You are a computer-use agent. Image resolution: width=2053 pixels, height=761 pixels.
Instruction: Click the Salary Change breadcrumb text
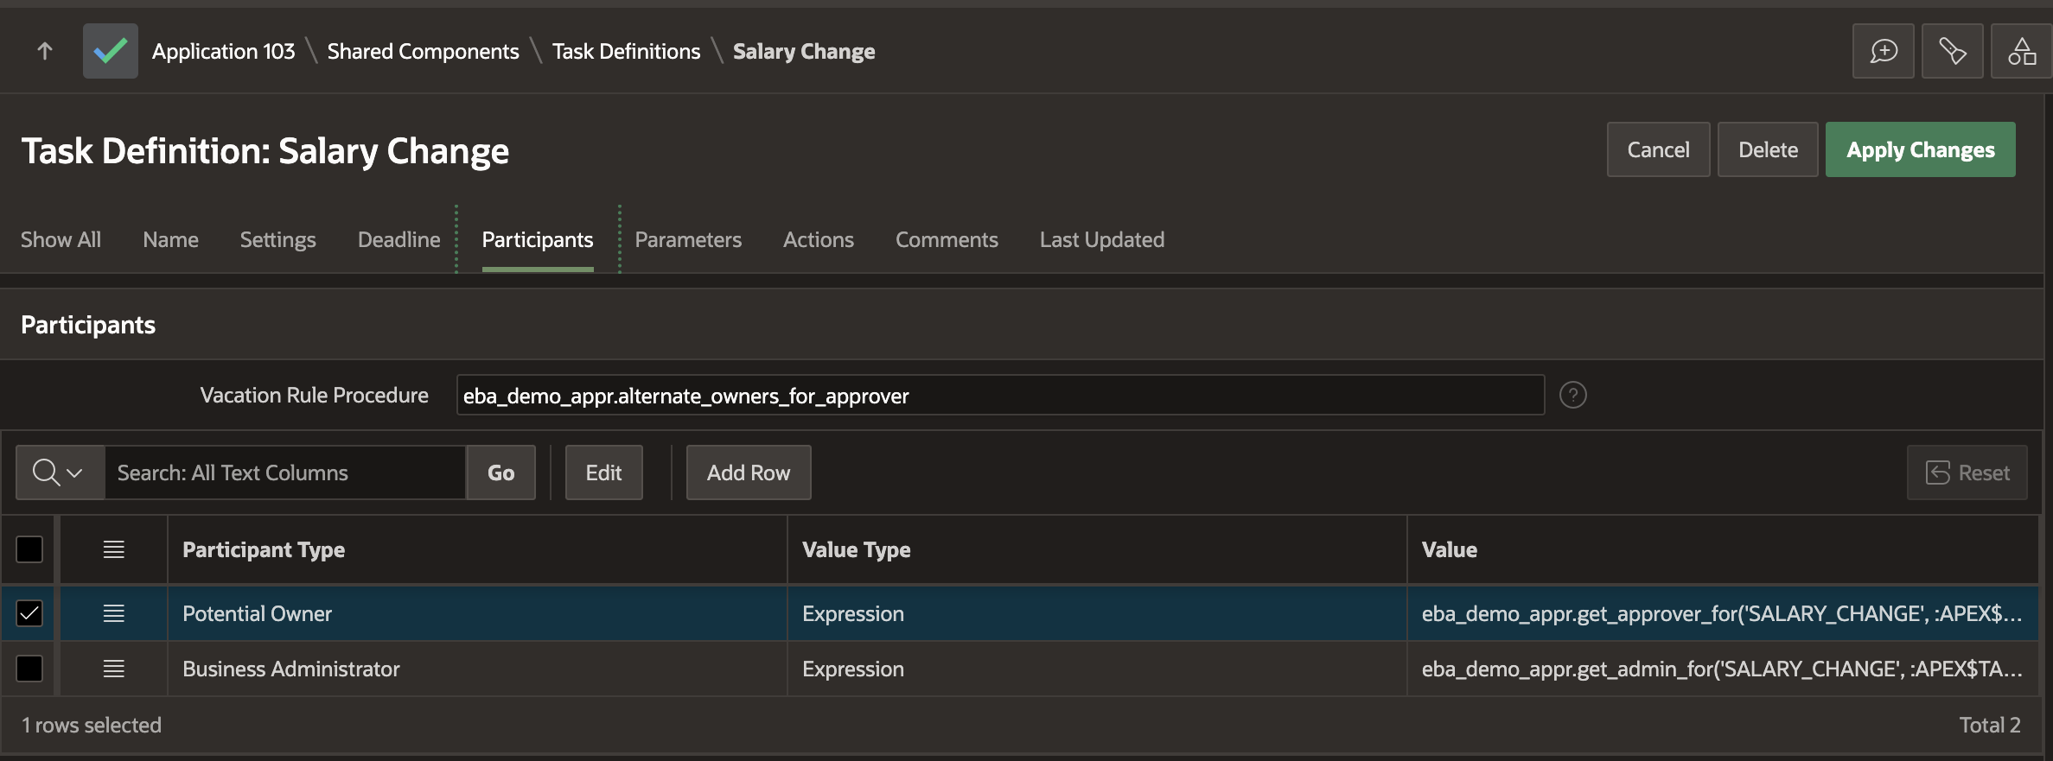pos(804,51)
